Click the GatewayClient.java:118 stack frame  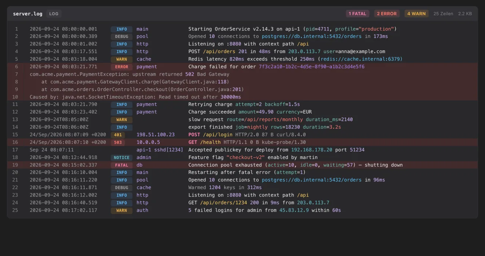coord(135,82)
